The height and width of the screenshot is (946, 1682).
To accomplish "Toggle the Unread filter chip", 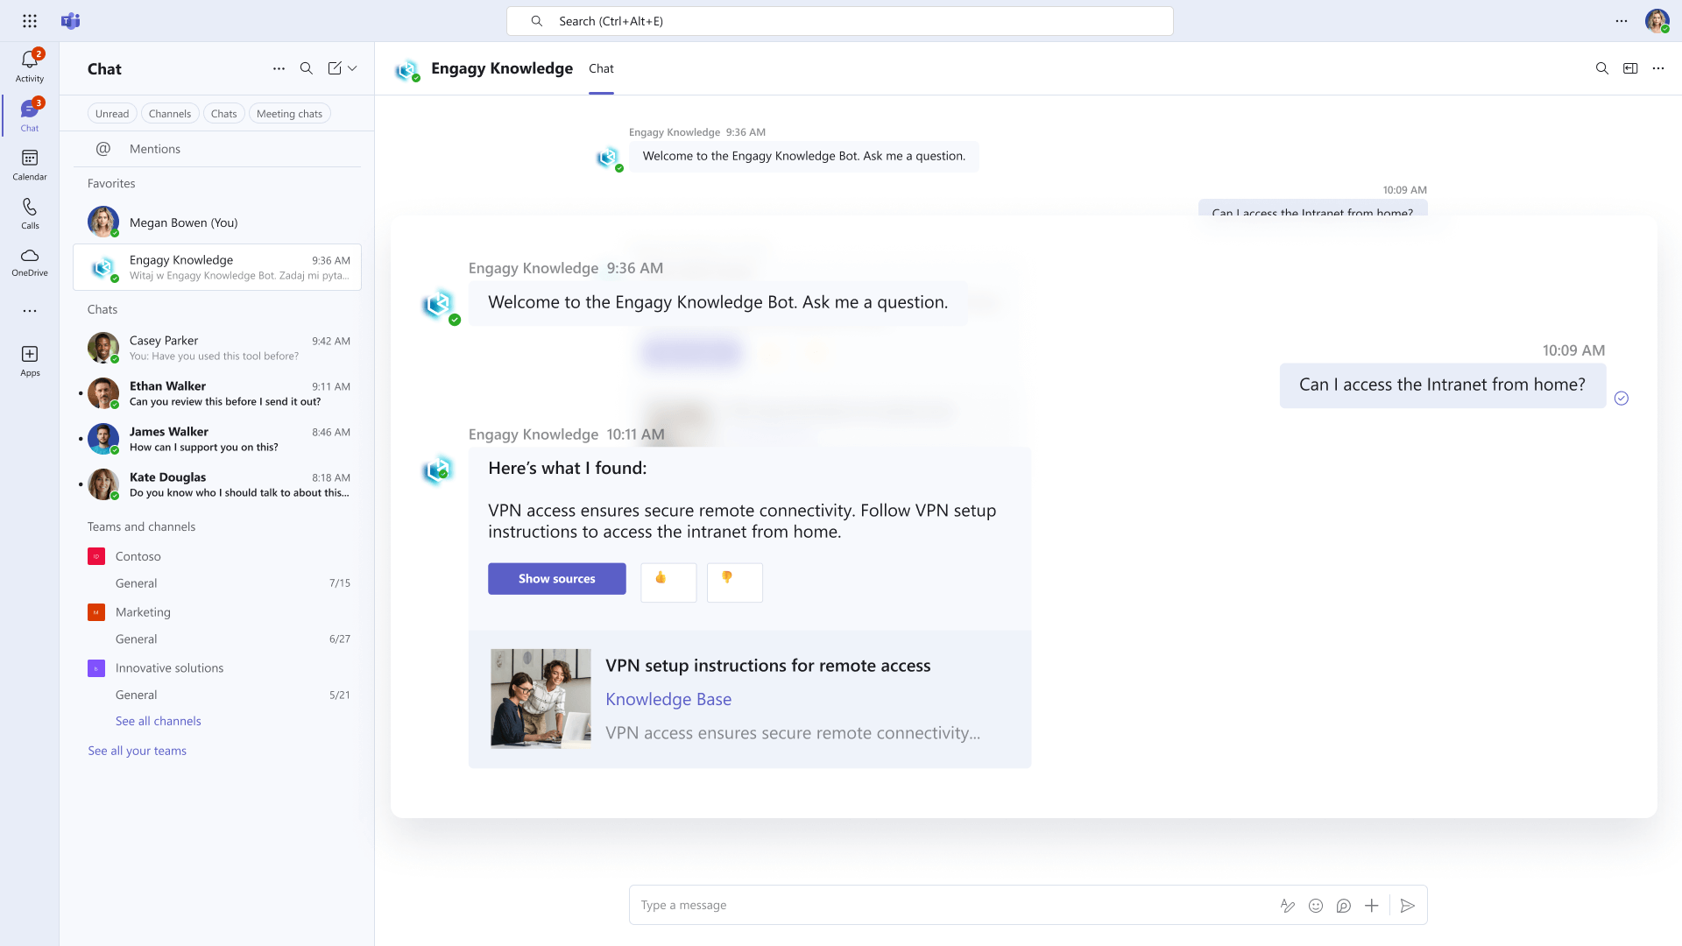I will [112, 114].
